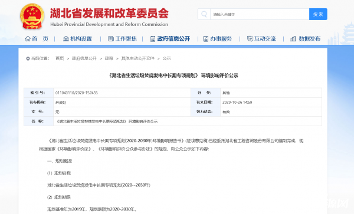Click the 效力状态 value 有效
The image size is (354, 214).
(226, 112)
